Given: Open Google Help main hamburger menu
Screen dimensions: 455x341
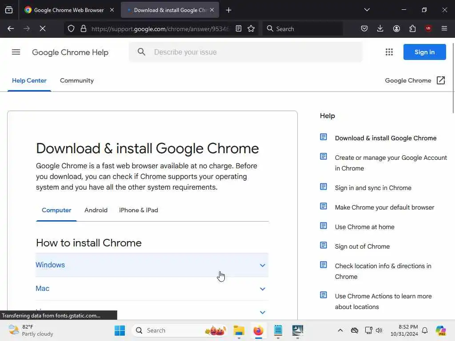Looking at the screenshot, I should 16,52.
